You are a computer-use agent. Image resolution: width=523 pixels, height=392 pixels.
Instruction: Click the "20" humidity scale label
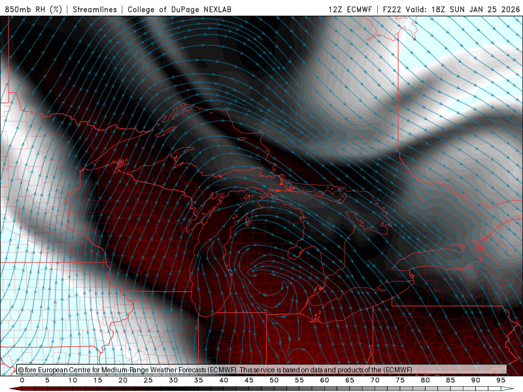point(123,380)
